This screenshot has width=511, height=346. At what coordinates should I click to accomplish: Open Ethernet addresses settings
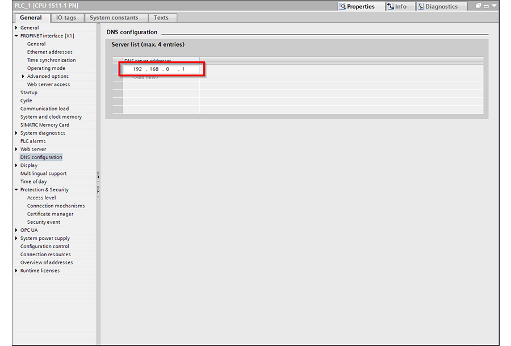click(x=49, y=52)
